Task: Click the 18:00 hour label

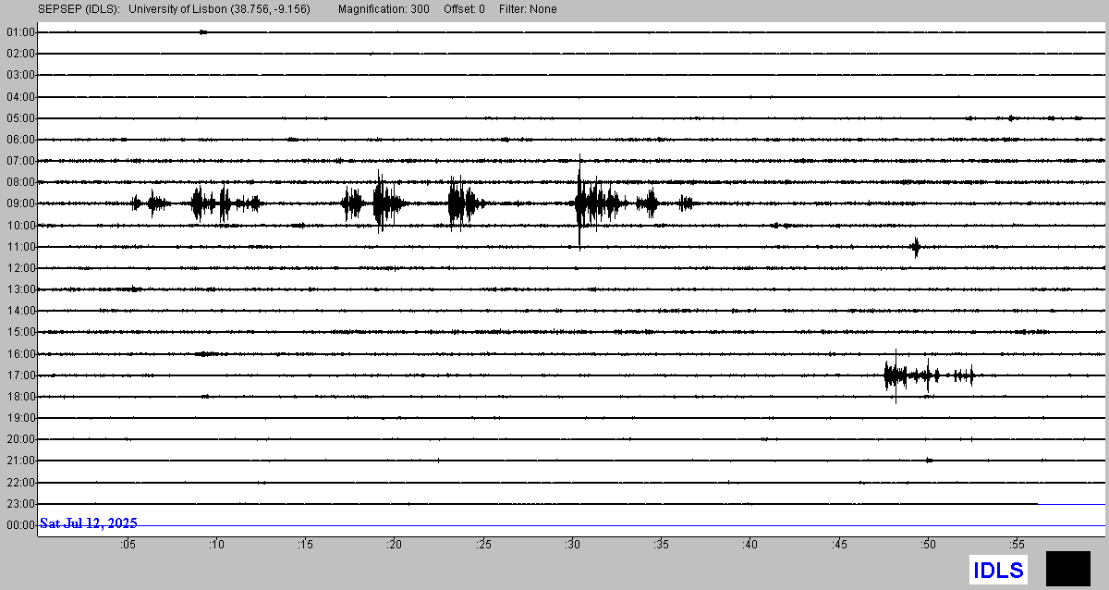Action: click(18, 397)
